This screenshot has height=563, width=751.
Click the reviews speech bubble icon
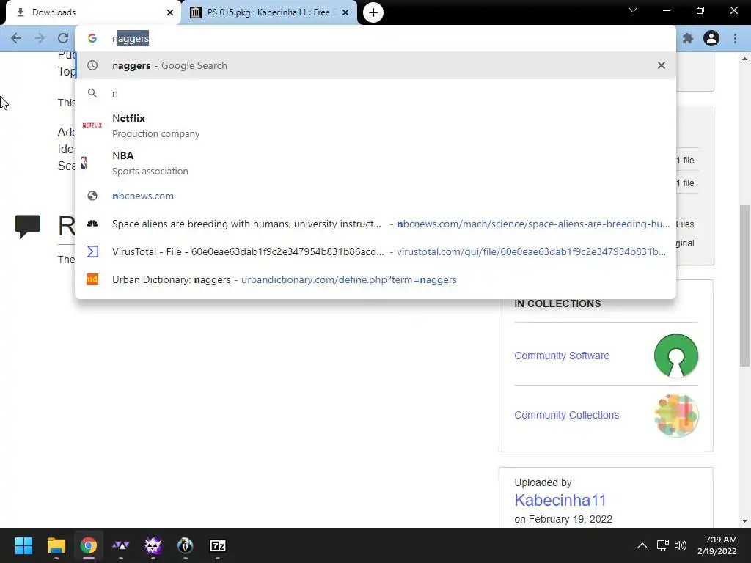pos(28,227)
